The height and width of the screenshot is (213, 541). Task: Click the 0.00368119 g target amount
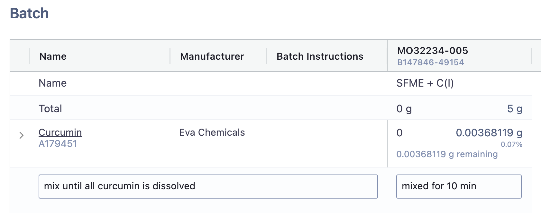pyautogui.click(x=489, y=133)
